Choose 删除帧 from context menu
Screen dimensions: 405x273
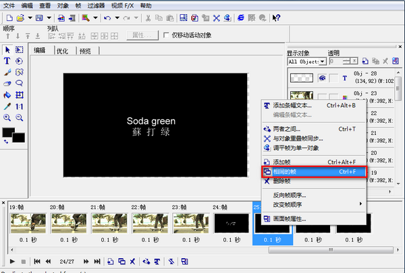314,181
